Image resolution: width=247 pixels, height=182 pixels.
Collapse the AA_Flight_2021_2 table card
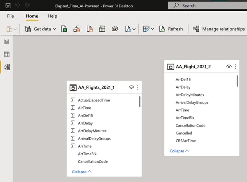pyautogui.click(x=179, y=151)
